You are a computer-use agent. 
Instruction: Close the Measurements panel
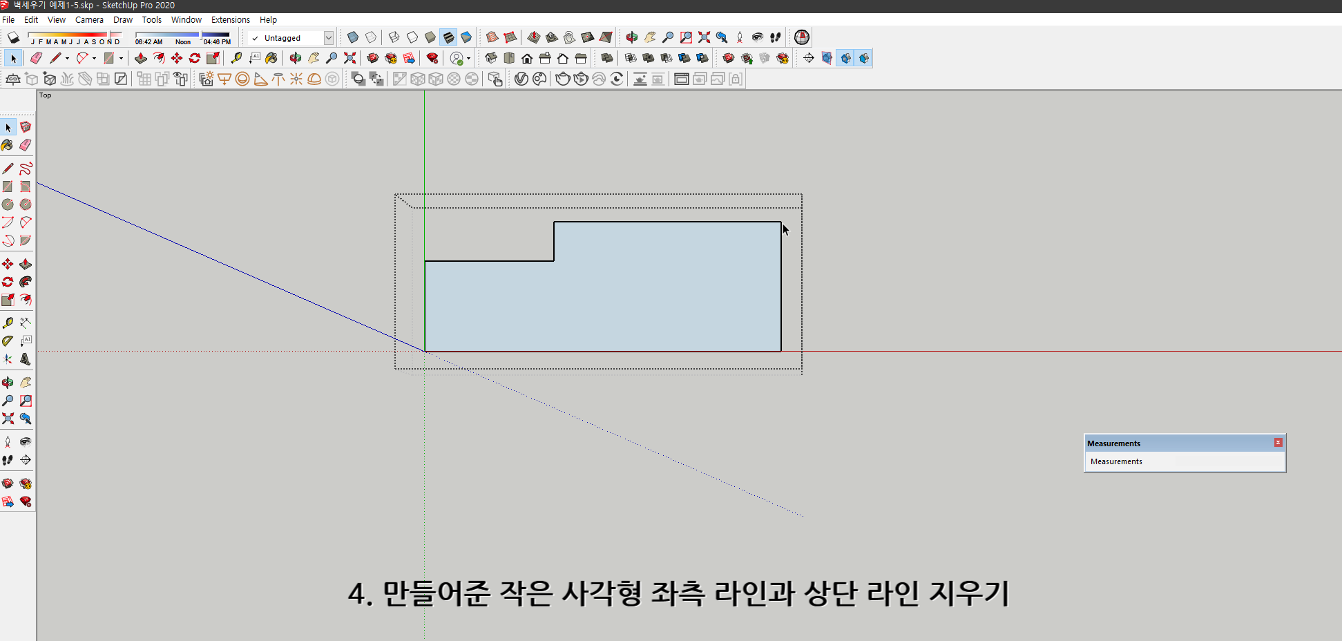coord(1278,442)
